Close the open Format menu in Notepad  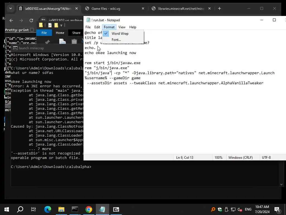pos(109,27)
